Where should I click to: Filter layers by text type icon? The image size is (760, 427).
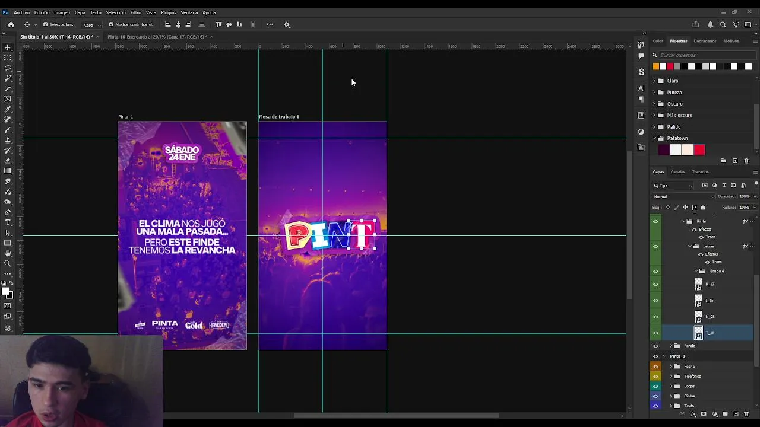point(724,186)
